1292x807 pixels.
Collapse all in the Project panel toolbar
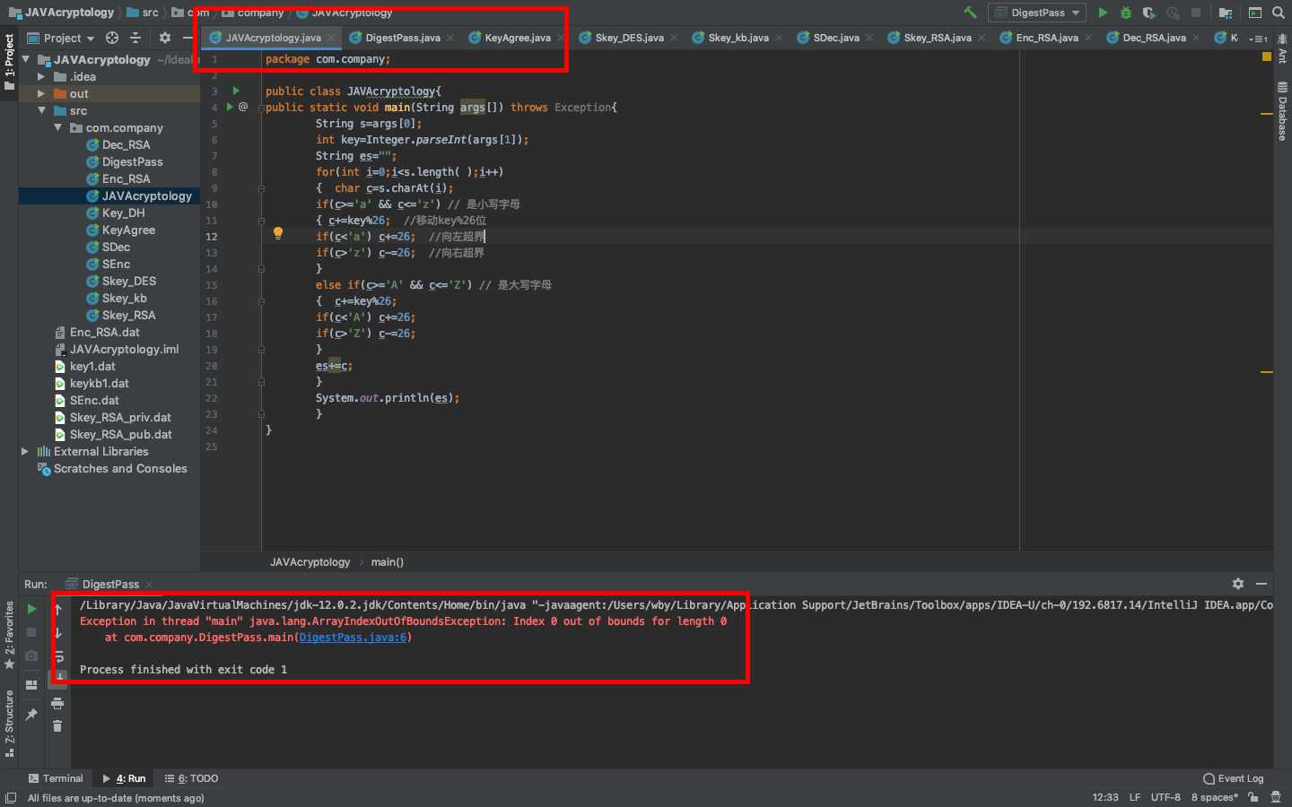(x=135, y=38)
